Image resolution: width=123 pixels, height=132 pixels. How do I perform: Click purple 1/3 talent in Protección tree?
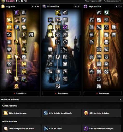[65, 27]
